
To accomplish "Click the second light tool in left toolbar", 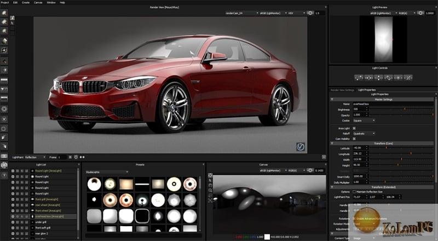I will click(4, 22).
